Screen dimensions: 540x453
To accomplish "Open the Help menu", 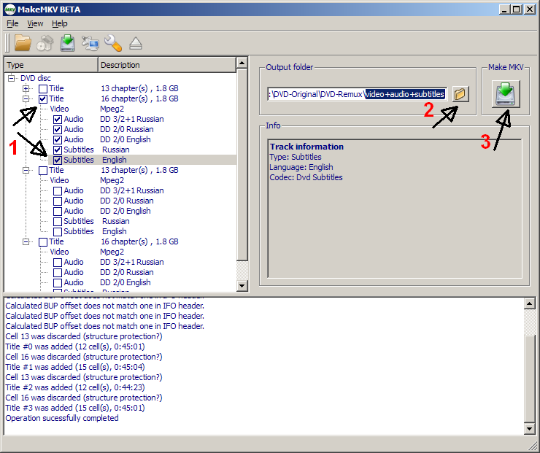I will click(60, 24).
